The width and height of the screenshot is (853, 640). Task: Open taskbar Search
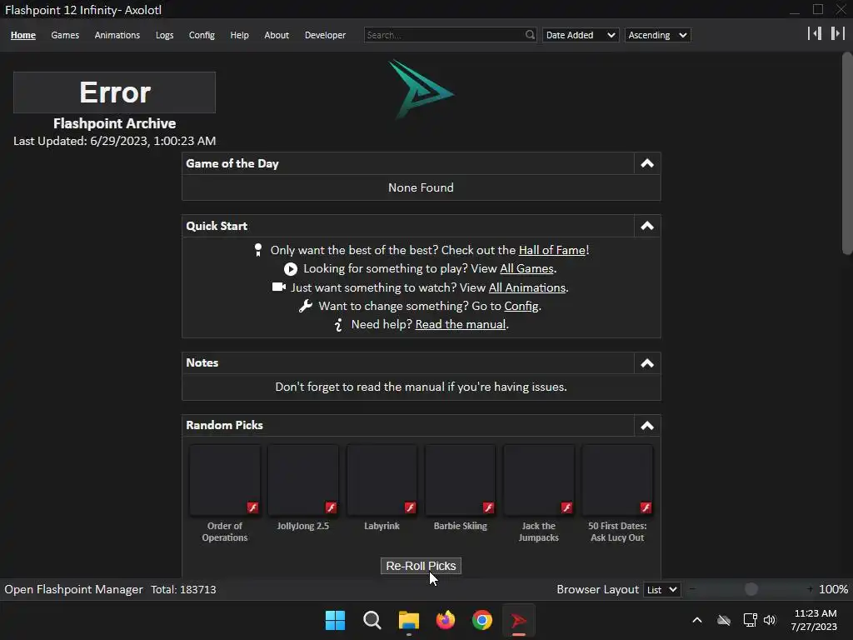coord(372,620)
